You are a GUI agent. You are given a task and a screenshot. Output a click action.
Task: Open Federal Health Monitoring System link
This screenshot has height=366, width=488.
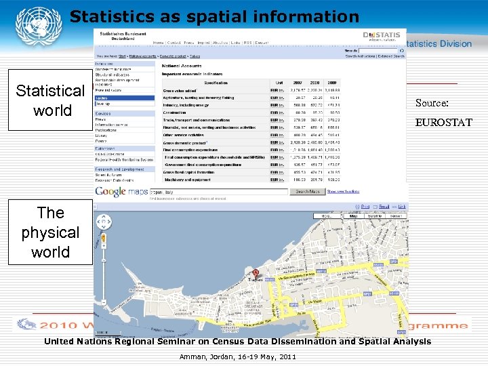[124, 160]
